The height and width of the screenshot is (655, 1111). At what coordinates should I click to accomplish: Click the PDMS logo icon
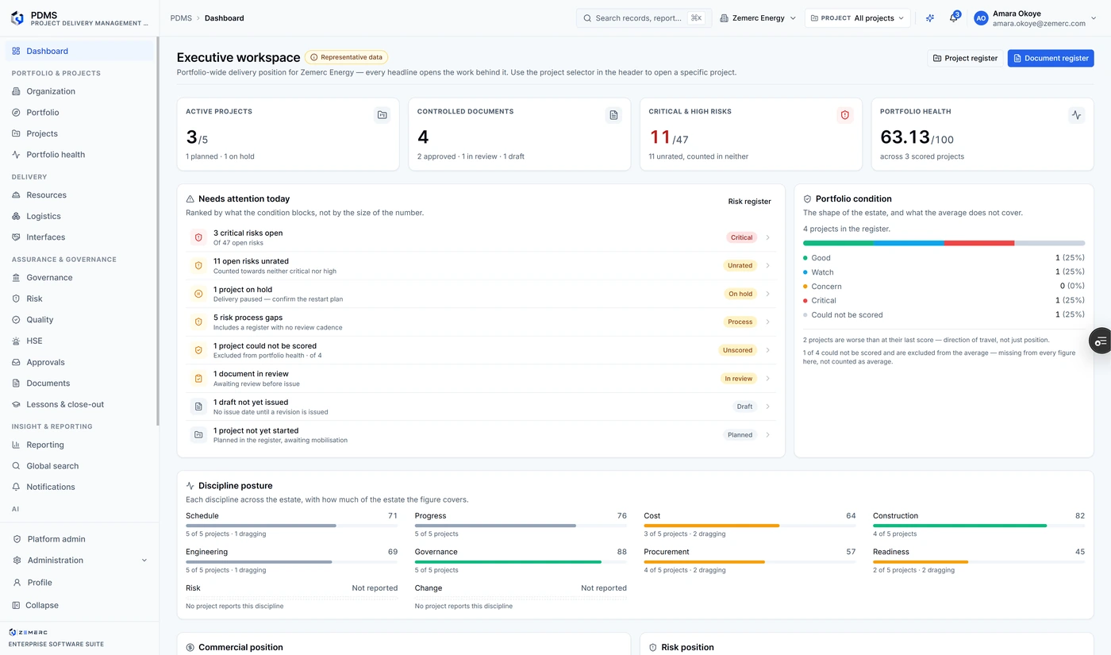coord(17,18)
